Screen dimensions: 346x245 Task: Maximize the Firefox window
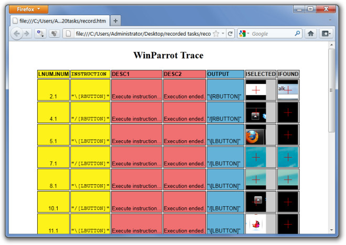[x=310, y=9]
